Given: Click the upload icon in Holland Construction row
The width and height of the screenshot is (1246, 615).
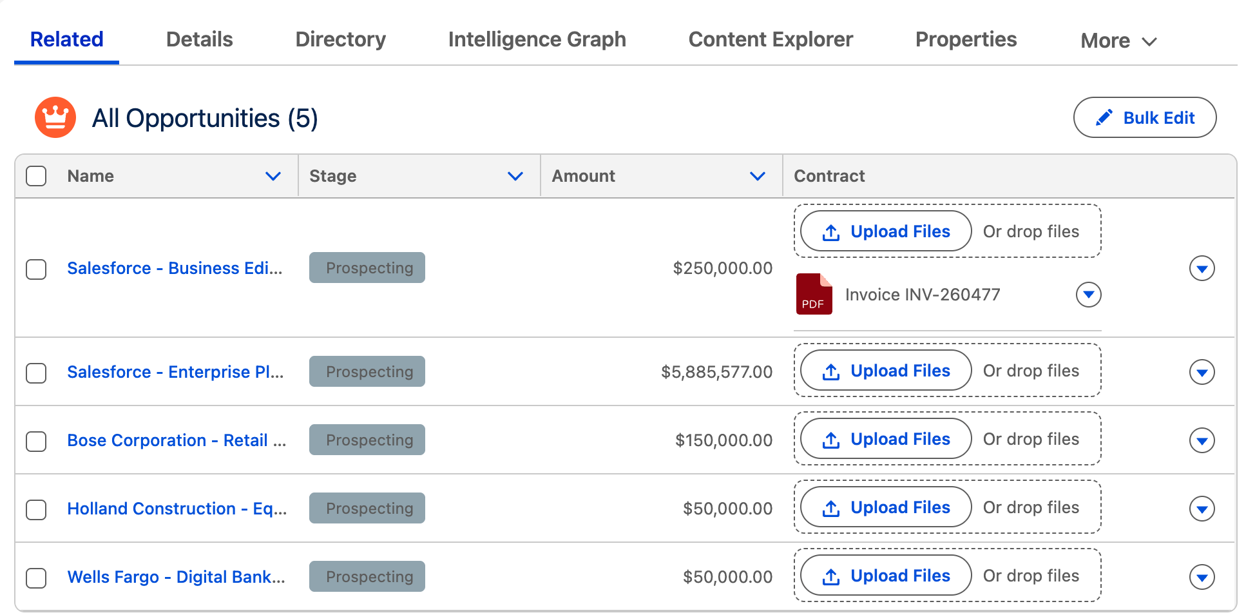Looking at the screenshot, I should [831, 507].
